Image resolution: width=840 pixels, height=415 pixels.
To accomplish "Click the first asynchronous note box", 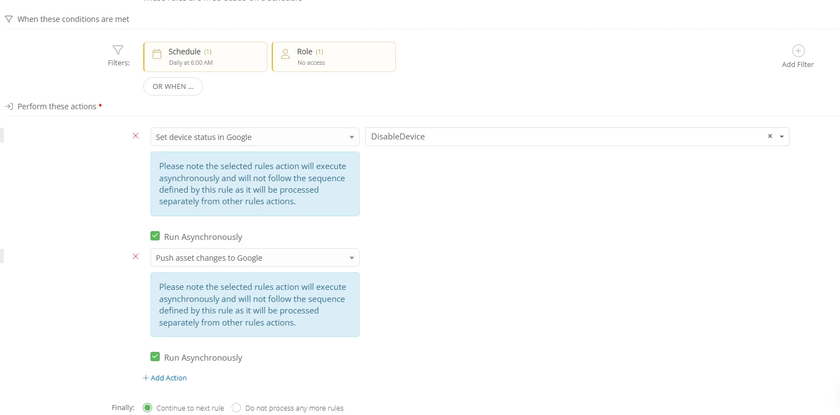I will pos(255,184).
